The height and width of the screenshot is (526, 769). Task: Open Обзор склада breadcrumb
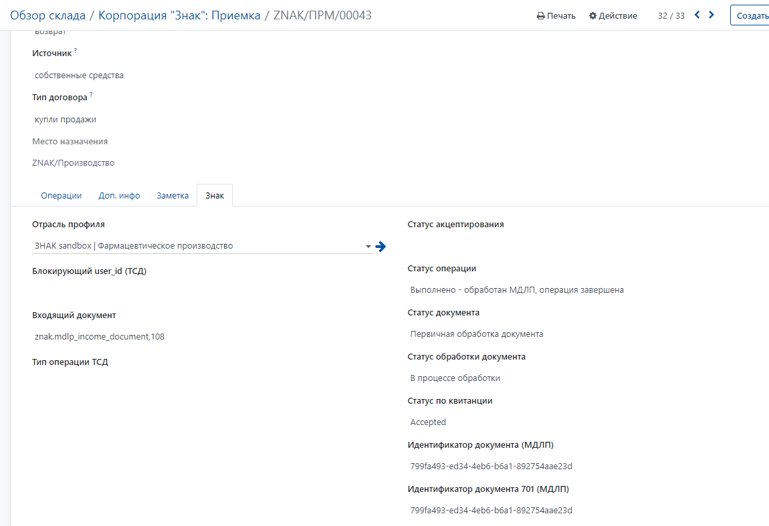tap(48, 15)
